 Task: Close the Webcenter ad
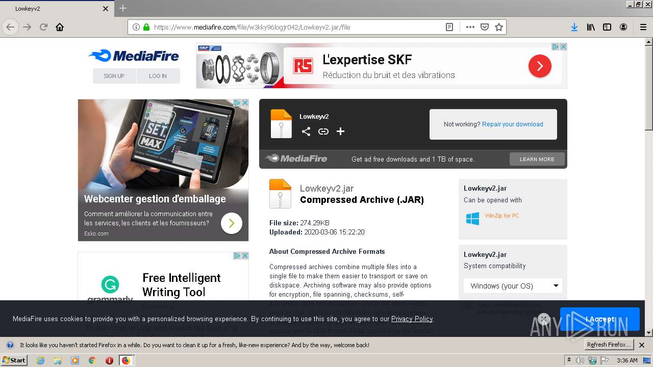point(245,102)
